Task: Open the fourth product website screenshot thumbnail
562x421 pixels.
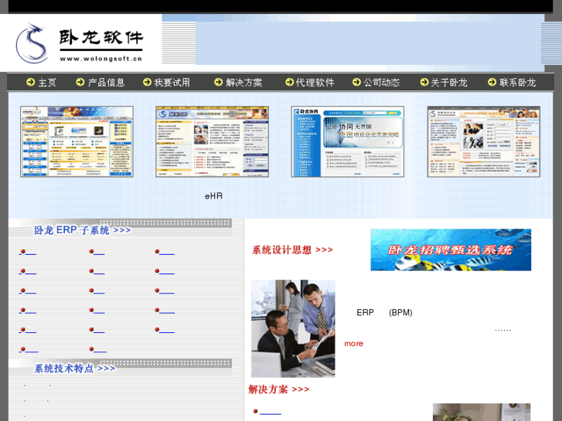Action: coord(484,141)
